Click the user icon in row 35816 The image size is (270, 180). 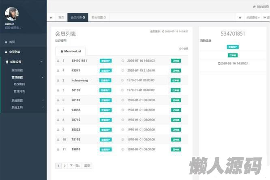pos(58,149)
